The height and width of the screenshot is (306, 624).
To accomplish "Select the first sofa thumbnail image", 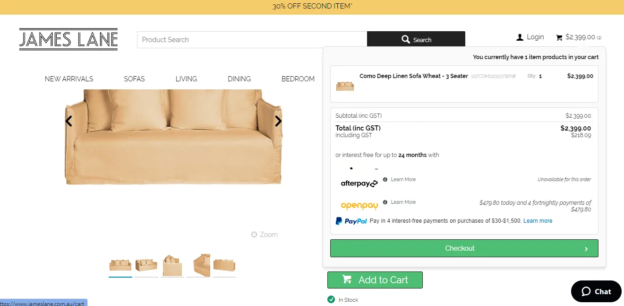I will pos(120,265).
